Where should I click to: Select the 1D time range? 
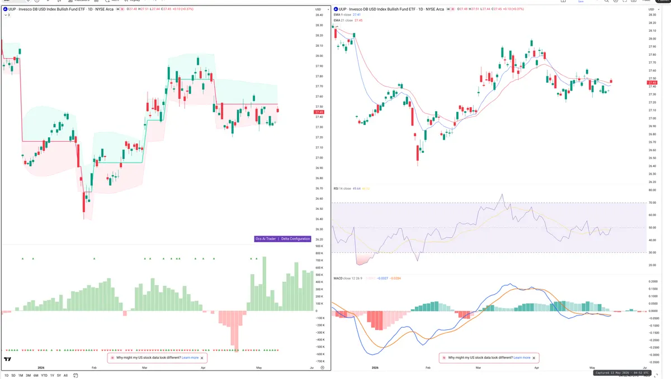tap(6, 376)
